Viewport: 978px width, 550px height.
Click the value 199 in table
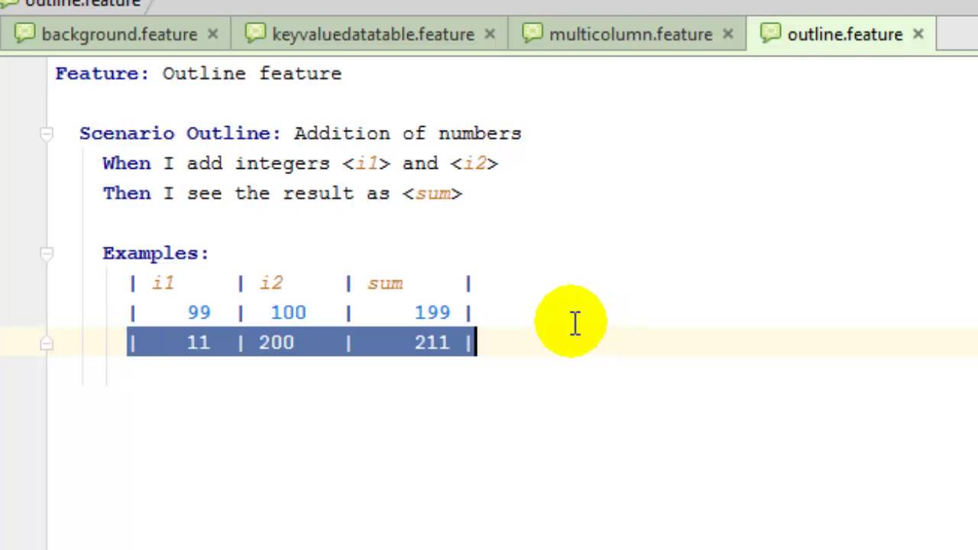pyautogui.click(x=432, y=312)
